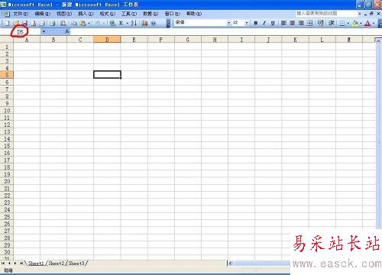The height and width of the screenshot is (275, 382).
Task: Apply currency style formatting
Action: tap(321, 23)
